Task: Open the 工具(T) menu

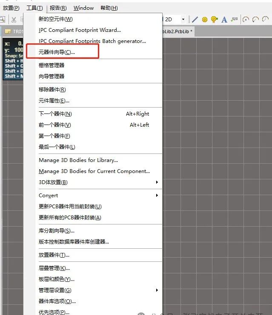Action: tap(34, 8)
